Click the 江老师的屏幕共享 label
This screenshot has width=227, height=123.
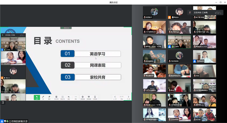(18, 121)
